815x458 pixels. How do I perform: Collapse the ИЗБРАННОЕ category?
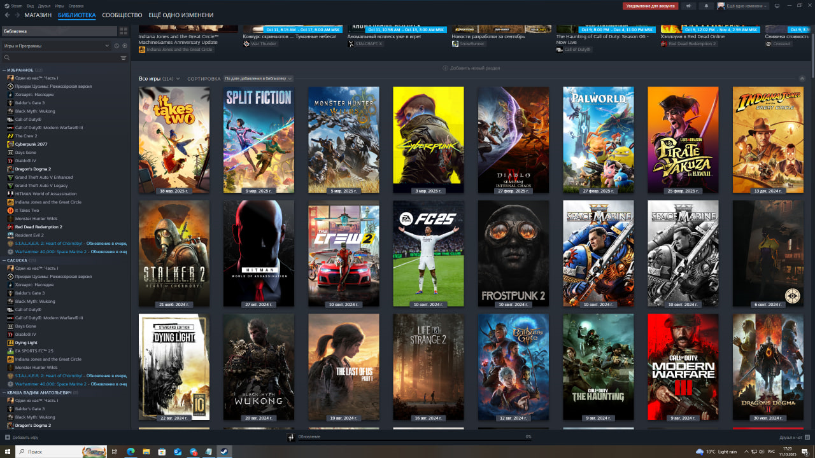click(4, 70)
